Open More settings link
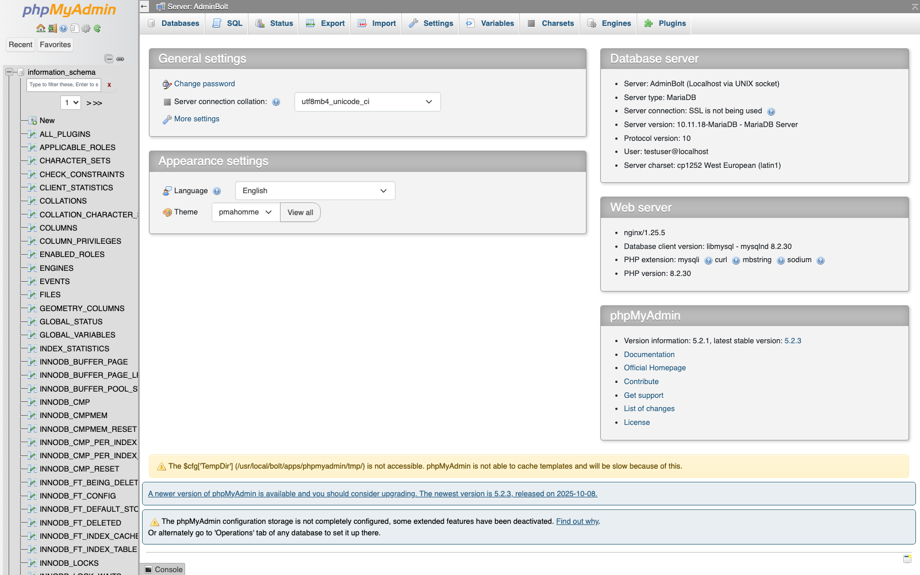The height and width of the screenshot is (575, 920). (197, 119)
